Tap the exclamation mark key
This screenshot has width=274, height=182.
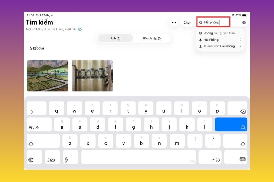(x=195, y=141)
